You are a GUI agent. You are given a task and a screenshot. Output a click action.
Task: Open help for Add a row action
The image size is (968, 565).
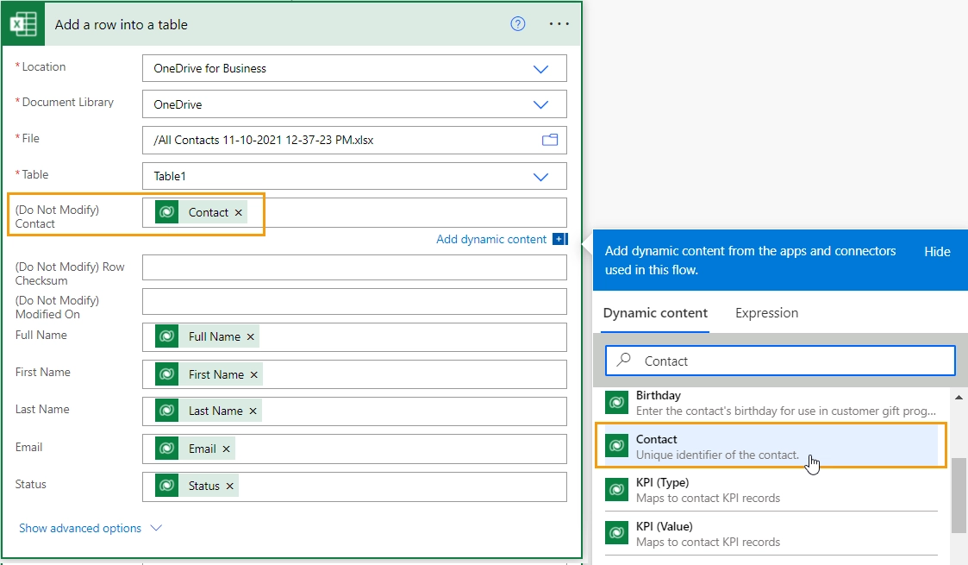pyautogui.click(x=517, y=24)
